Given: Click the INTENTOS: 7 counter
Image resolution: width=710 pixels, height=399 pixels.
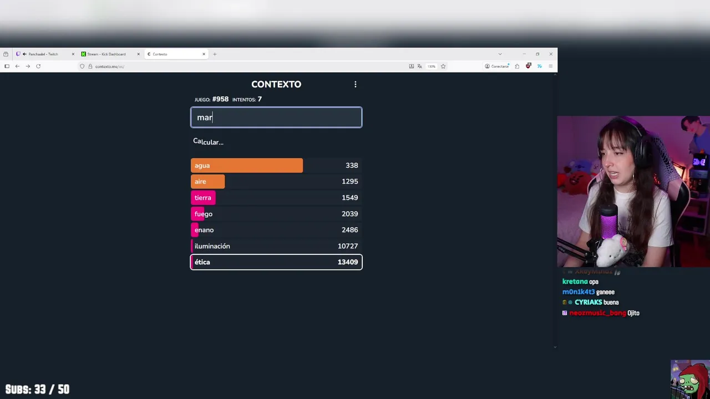Looking at the screenshot, I should [247, 99].
